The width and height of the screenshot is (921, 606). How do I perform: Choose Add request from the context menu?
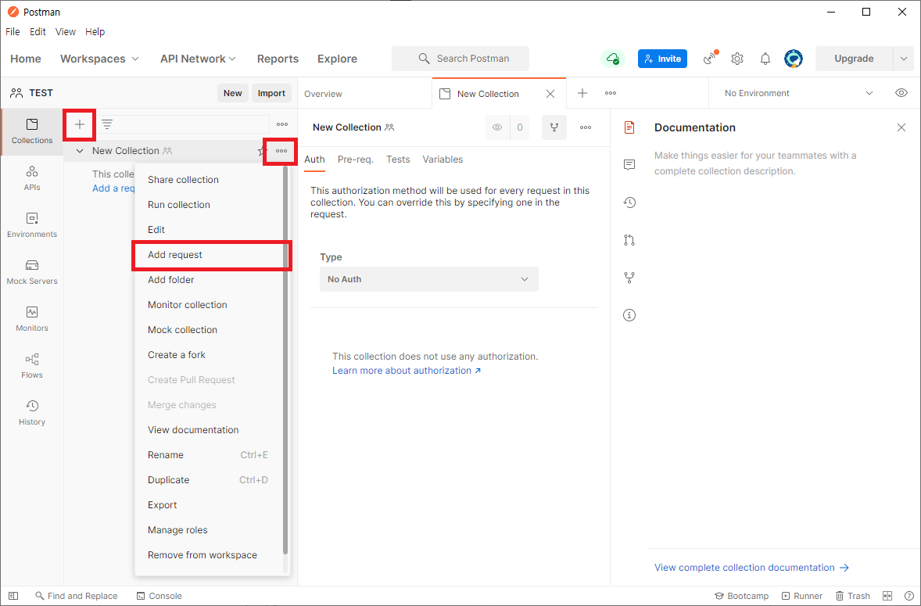[209, 255]
